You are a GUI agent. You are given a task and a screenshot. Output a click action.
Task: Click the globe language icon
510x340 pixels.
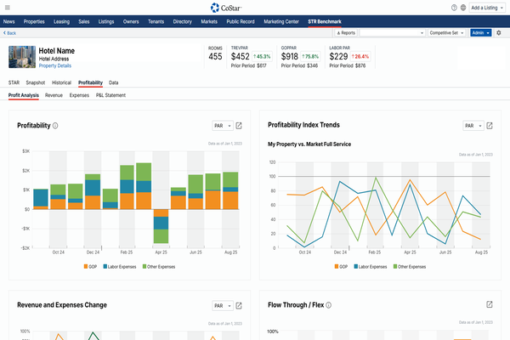tap(463, 8)
